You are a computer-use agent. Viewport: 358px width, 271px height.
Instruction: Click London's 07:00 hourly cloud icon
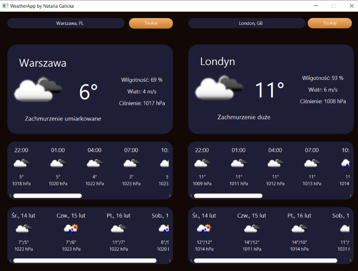pyautogui.click(x=312, y=164)
